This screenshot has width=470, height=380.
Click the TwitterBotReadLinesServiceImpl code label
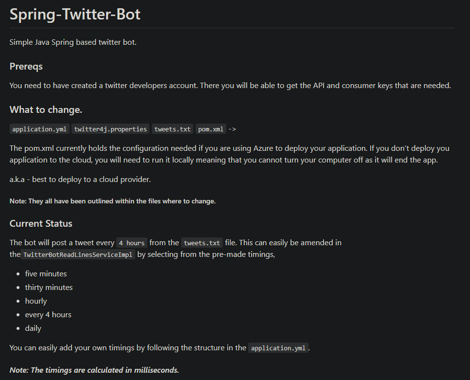click(78, 254)
